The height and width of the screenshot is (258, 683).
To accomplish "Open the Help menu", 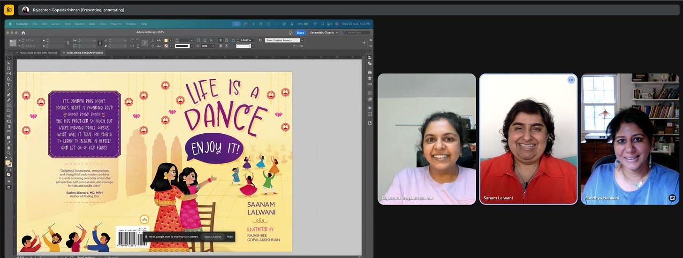I will (144, 24).
